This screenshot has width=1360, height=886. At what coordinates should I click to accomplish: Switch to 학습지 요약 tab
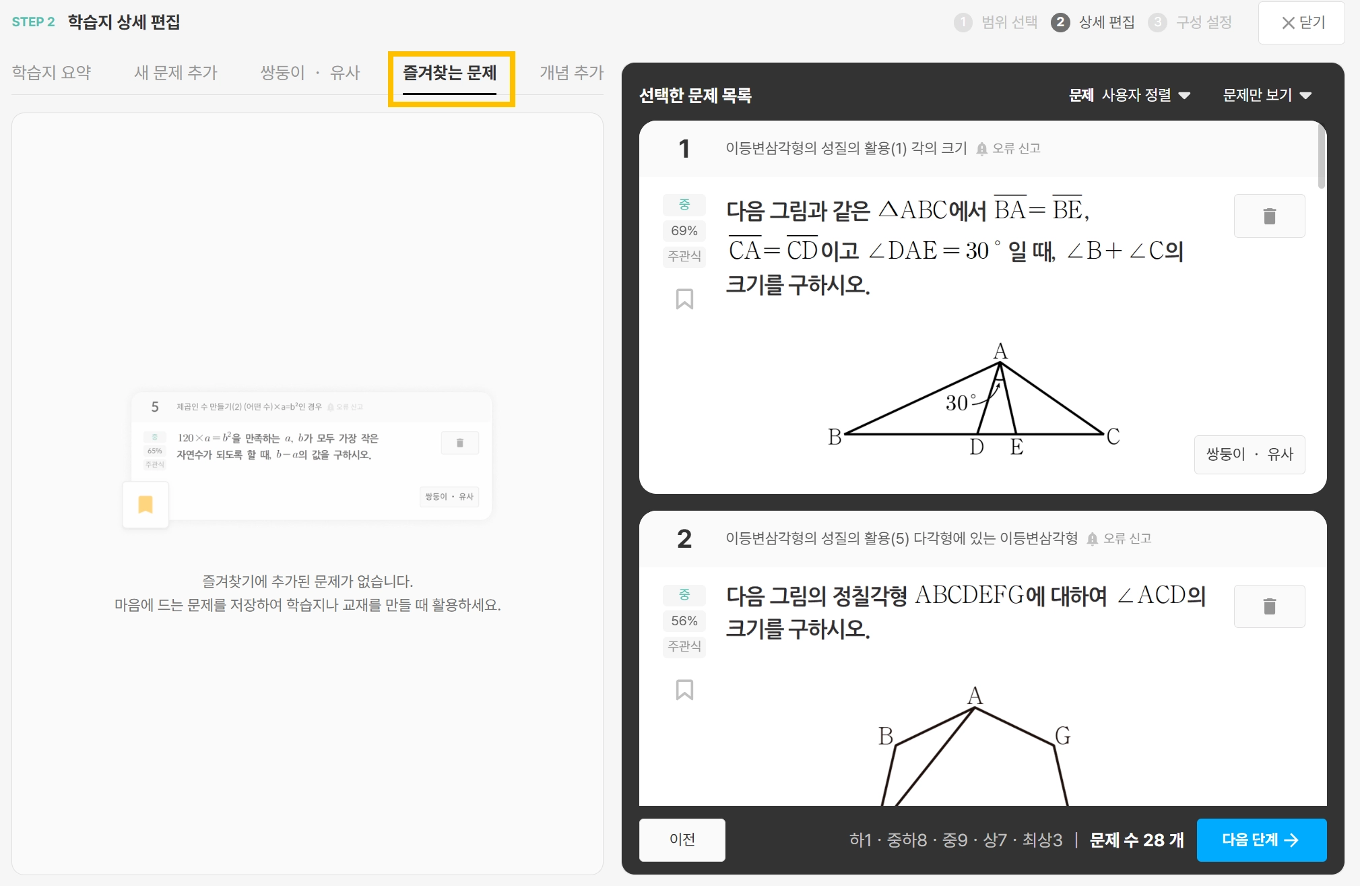click(52, 72)
